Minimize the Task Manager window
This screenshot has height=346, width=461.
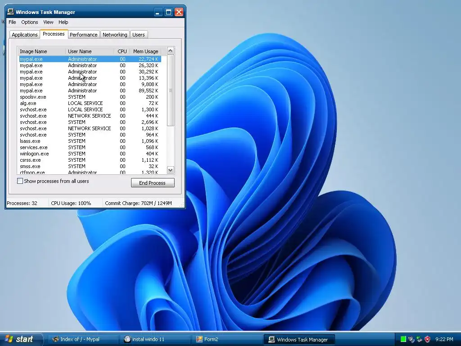[158, 12]
